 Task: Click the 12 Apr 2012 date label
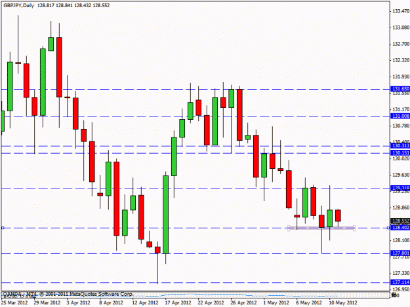tap(146, 302)
